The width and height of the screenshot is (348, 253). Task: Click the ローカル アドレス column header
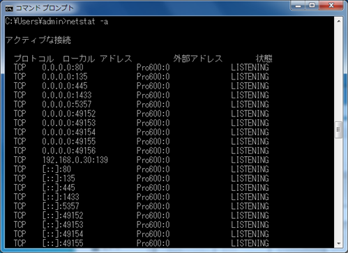click(x=97, y=59)
